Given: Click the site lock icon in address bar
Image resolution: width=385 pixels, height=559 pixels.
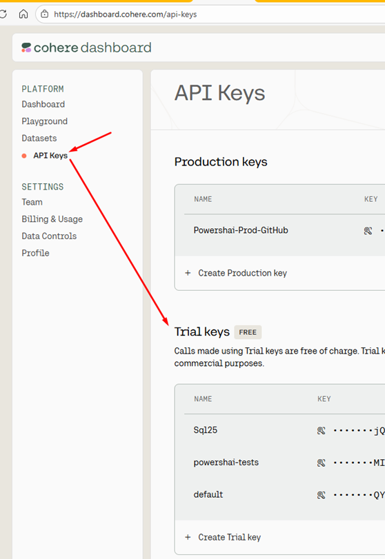Looking at the screenshot, I should (45, 14).
